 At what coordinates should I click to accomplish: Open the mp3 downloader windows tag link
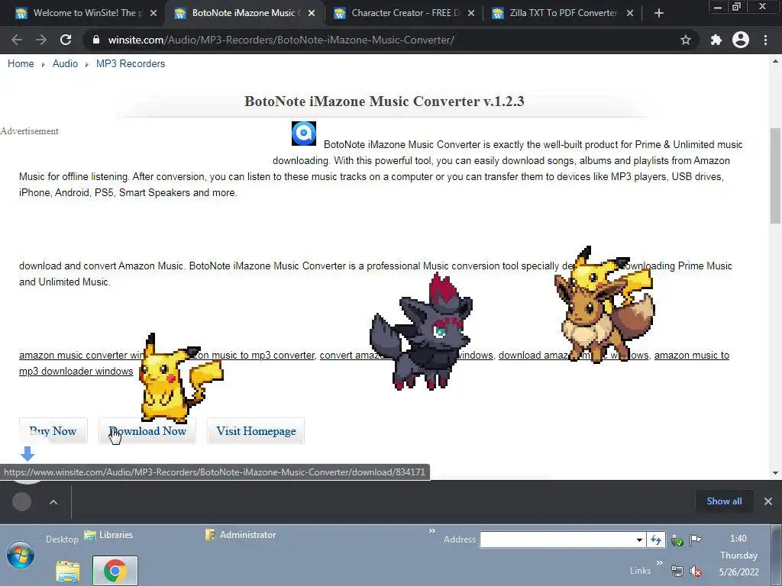tap(76, 372)
